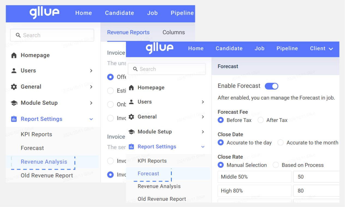
Task: Expand the Users section chevron in front sidebar
Action: [x=203, y=102]
